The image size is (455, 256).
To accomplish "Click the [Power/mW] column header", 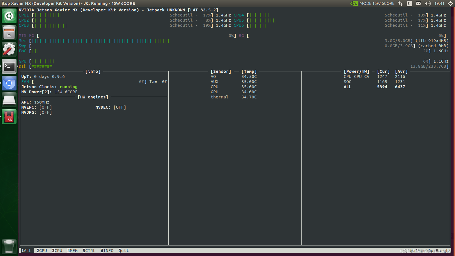I will point(357,71).
